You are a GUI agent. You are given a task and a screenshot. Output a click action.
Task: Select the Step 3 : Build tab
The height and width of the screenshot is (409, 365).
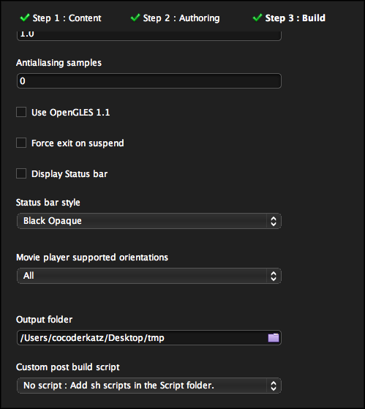click(x=295, y=18)
